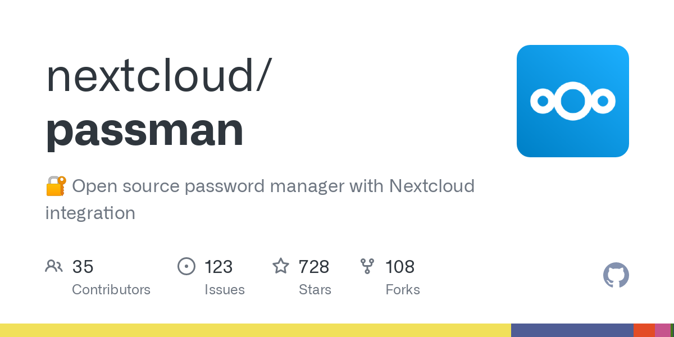This screenshot has height=337, width=674.
Task: Click the 123 issues count
Action: pos(218,267)
